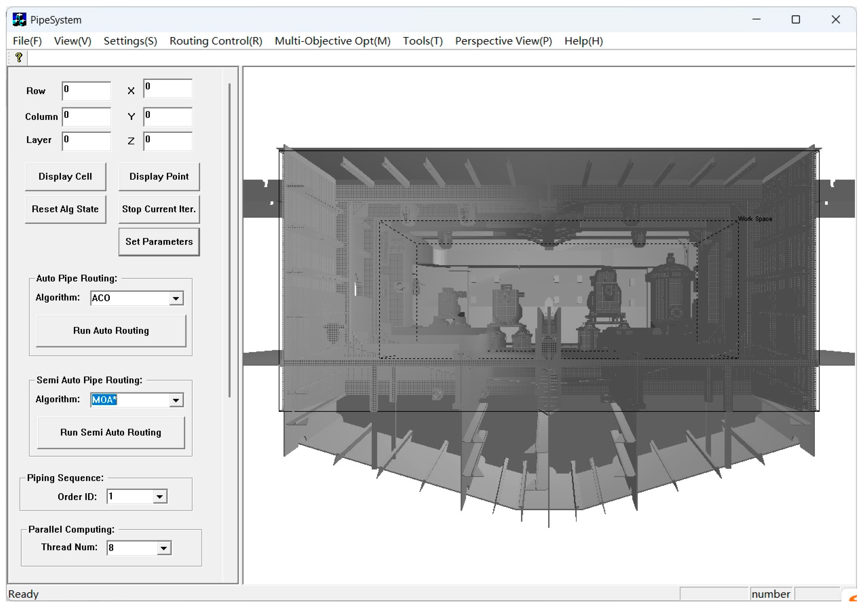This screenshot has height=608, width=862.
Task: Click Stop Current Iter. button
Action: click(159, 209)
